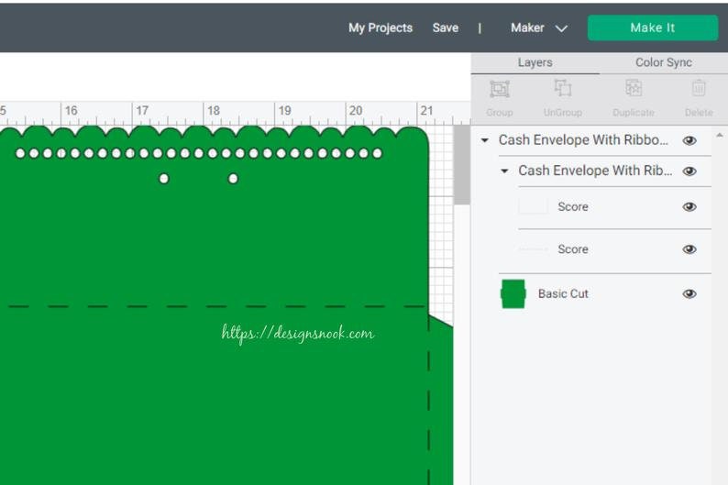This screenshot has height=485, width=728.
Task: Collapse the nested Cash Envelope With Rib... arrow
Action: coord(504,171)
